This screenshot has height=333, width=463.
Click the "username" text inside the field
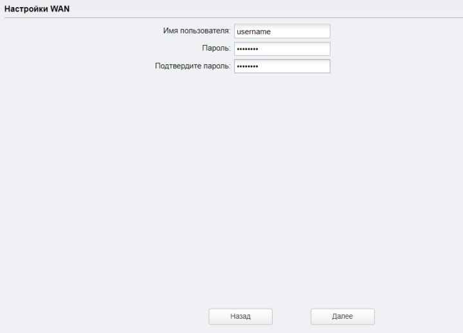253,32
